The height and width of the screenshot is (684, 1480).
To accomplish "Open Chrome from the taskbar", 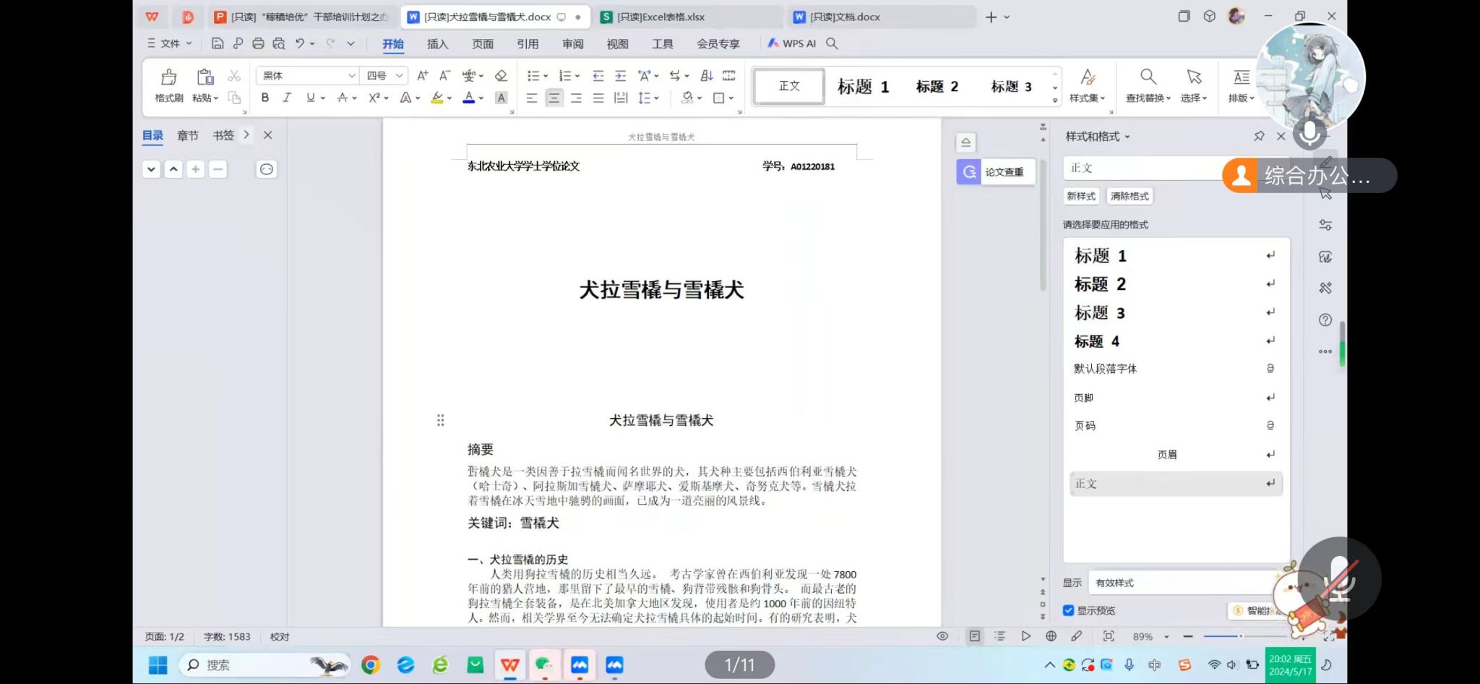I will [371, 664].
